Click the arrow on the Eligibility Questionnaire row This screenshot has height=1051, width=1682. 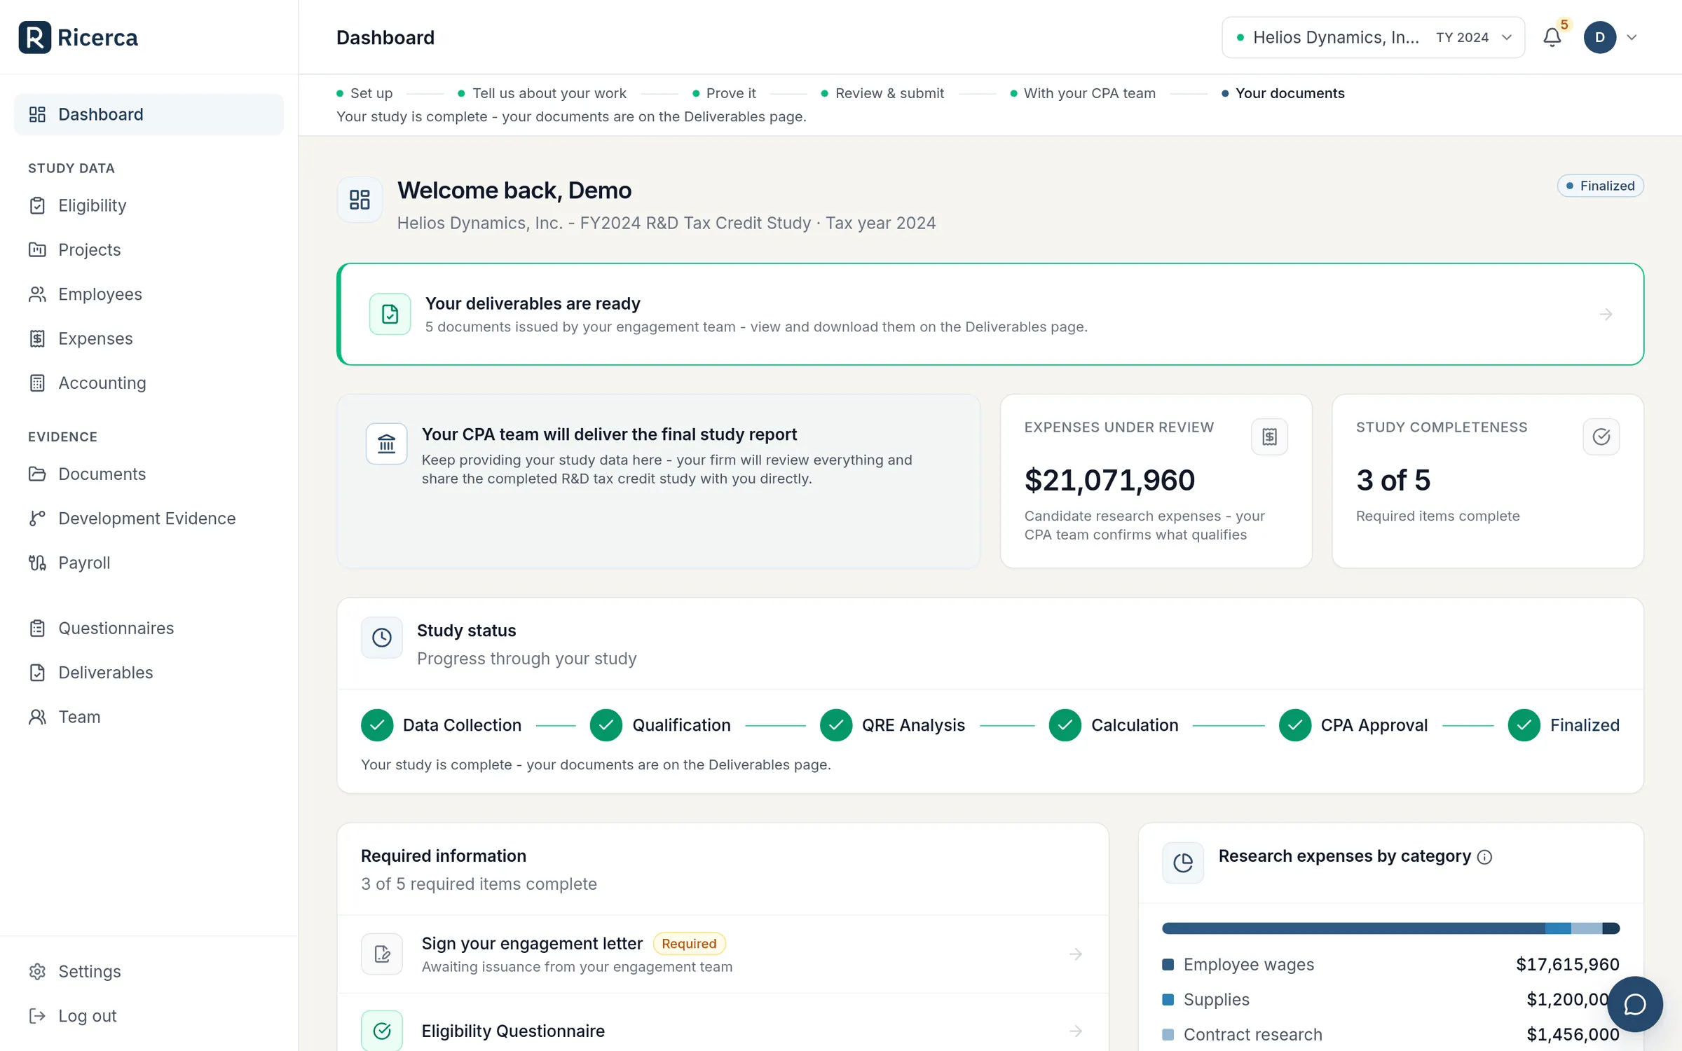coord(1076,1031)
